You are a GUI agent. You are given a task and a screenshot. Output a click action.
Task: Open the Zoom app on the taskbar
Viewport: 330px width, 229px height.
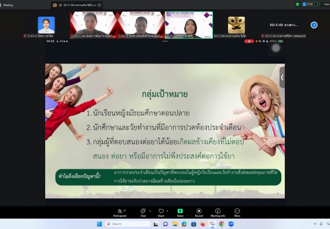coord(231,224)
